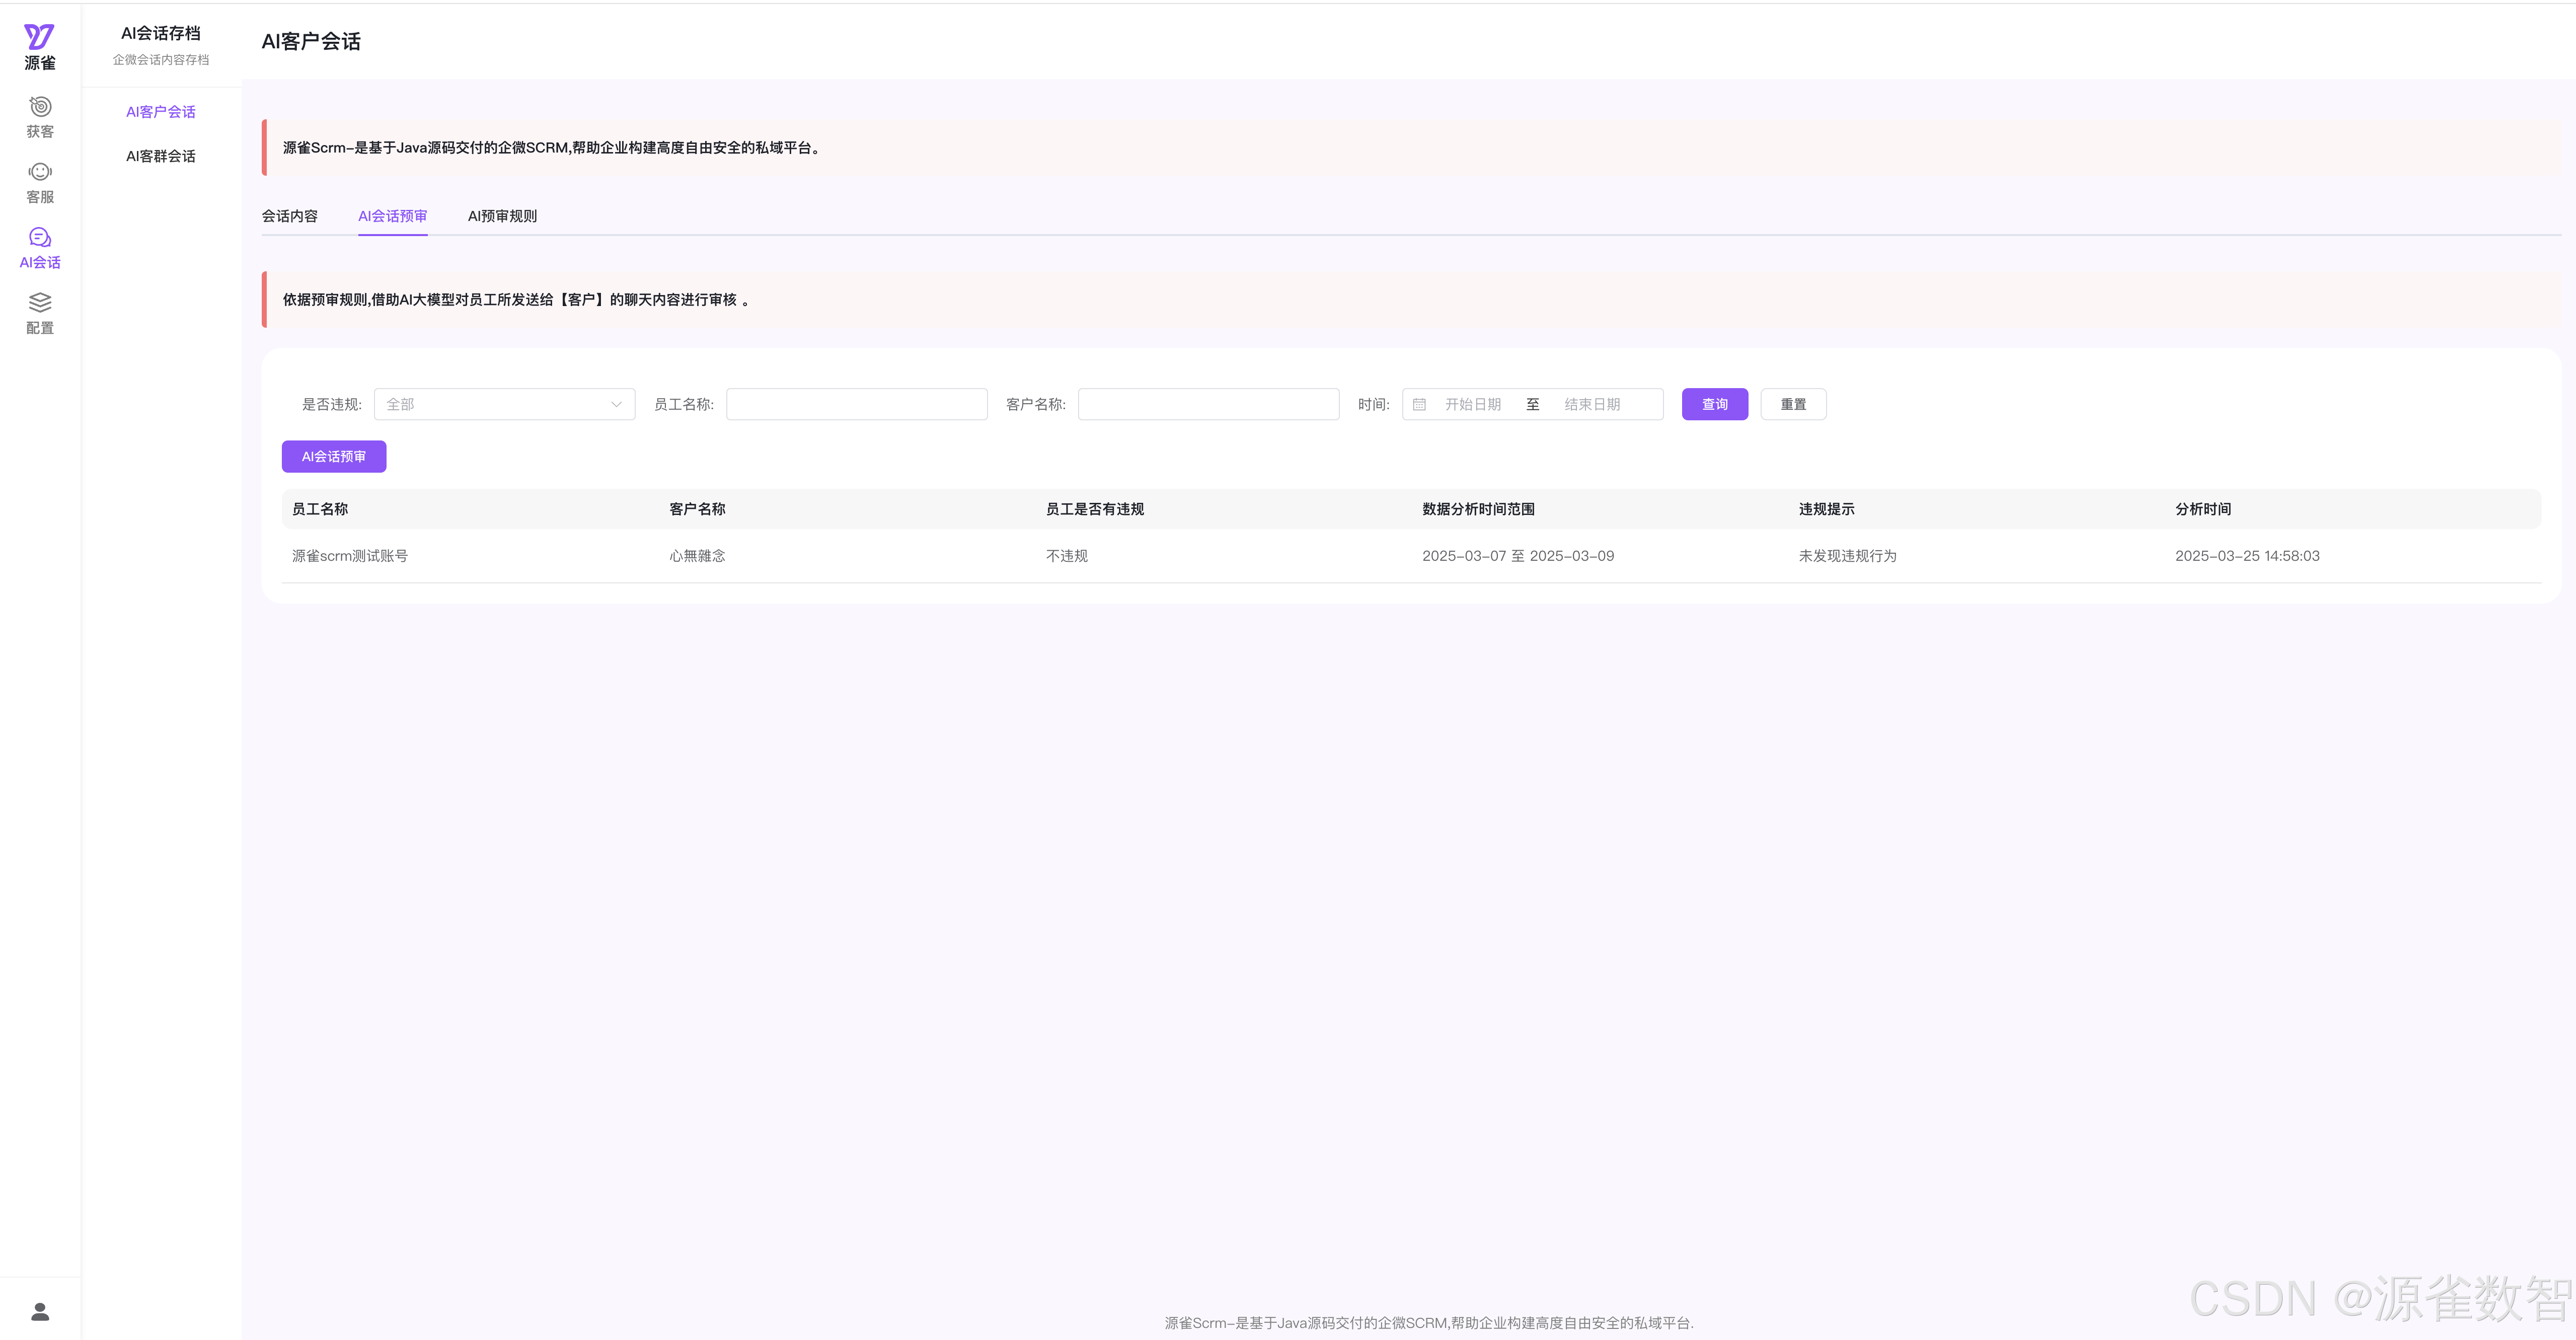Click the 开始日期 date field

coord(1472,404)
